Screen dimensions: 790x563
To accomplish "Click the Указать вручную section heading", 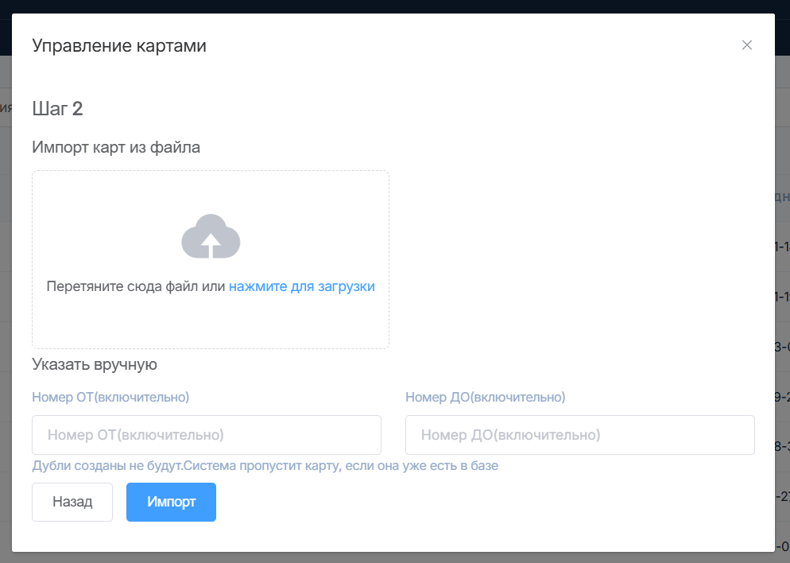I will [95, 365].
